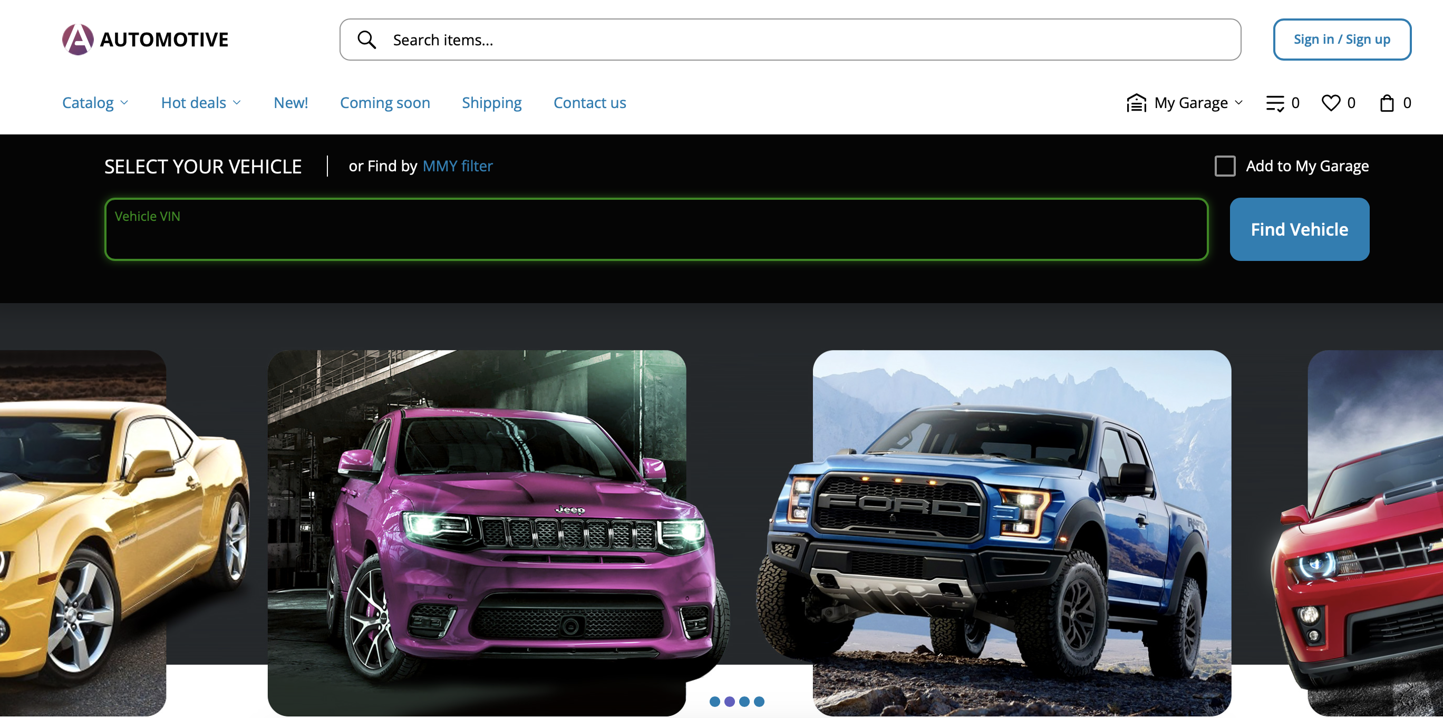Open the Contact us page
Screen dimensions: 1443x718
(x=590, y=103)
